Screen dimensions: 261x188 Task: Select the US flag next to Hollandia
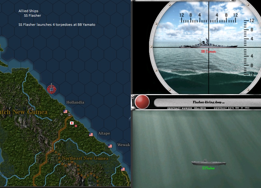[x=65, y=111]
